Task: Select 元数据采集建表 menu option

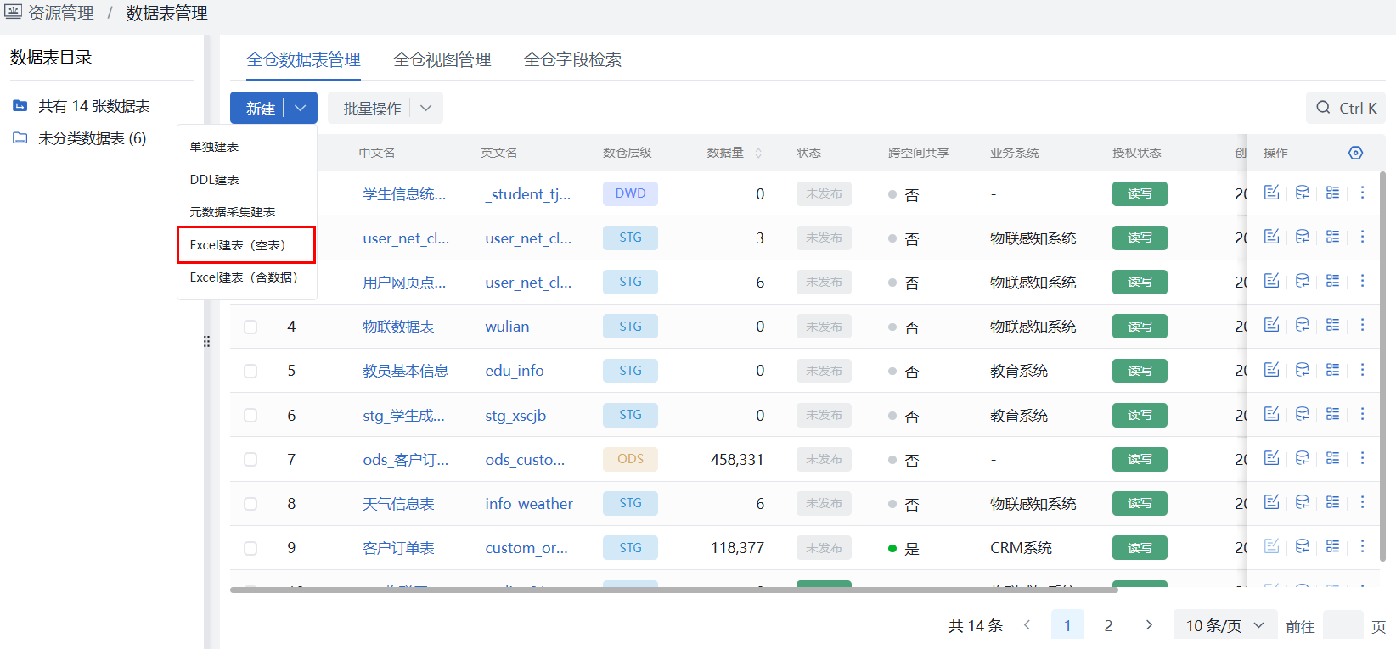Action: click(247, 212)
